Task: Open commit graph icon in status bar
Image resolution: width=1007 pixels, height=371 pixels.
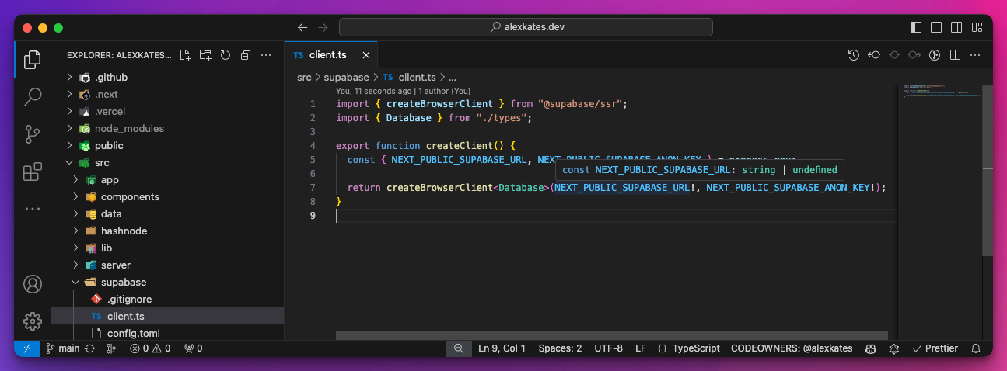Action: click(x=111, y=348)
